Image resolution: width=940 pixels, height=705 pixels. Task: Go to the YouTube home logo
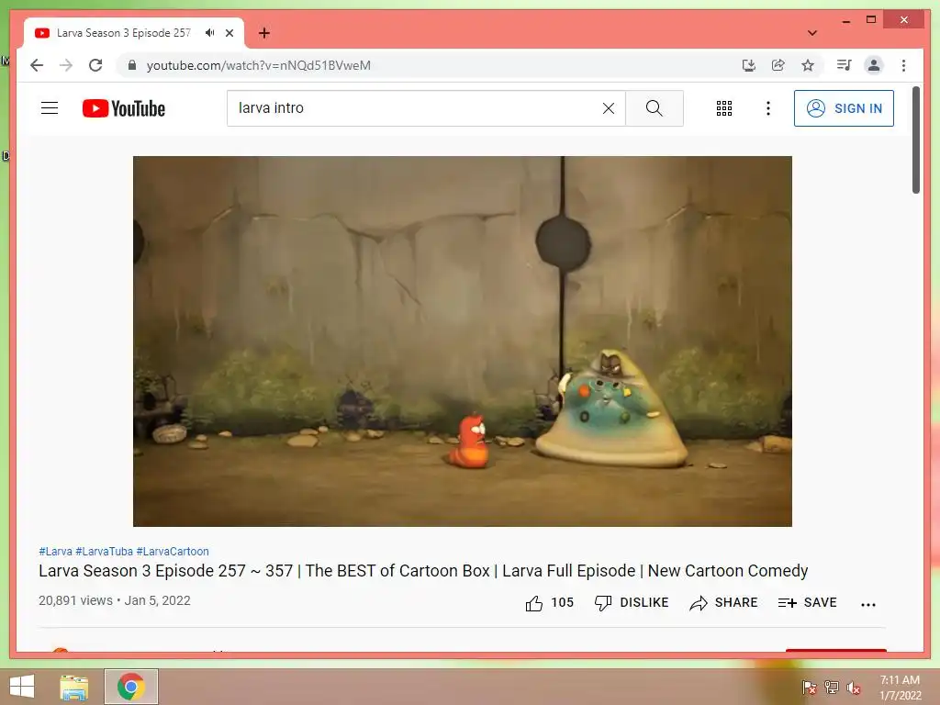[x=124, y=108]
